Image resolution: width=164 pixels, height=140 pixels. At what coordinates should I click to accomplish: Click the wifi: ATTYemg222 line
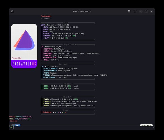[x=61, y=99]
